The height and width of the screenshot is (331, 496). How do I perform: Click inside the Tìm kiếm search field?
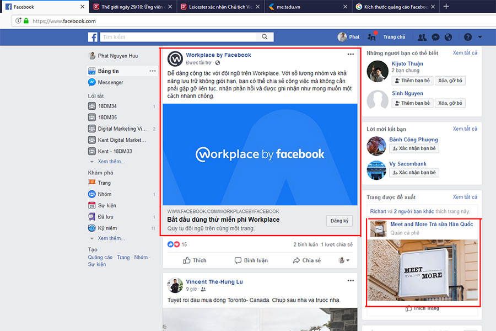(179, 37)
